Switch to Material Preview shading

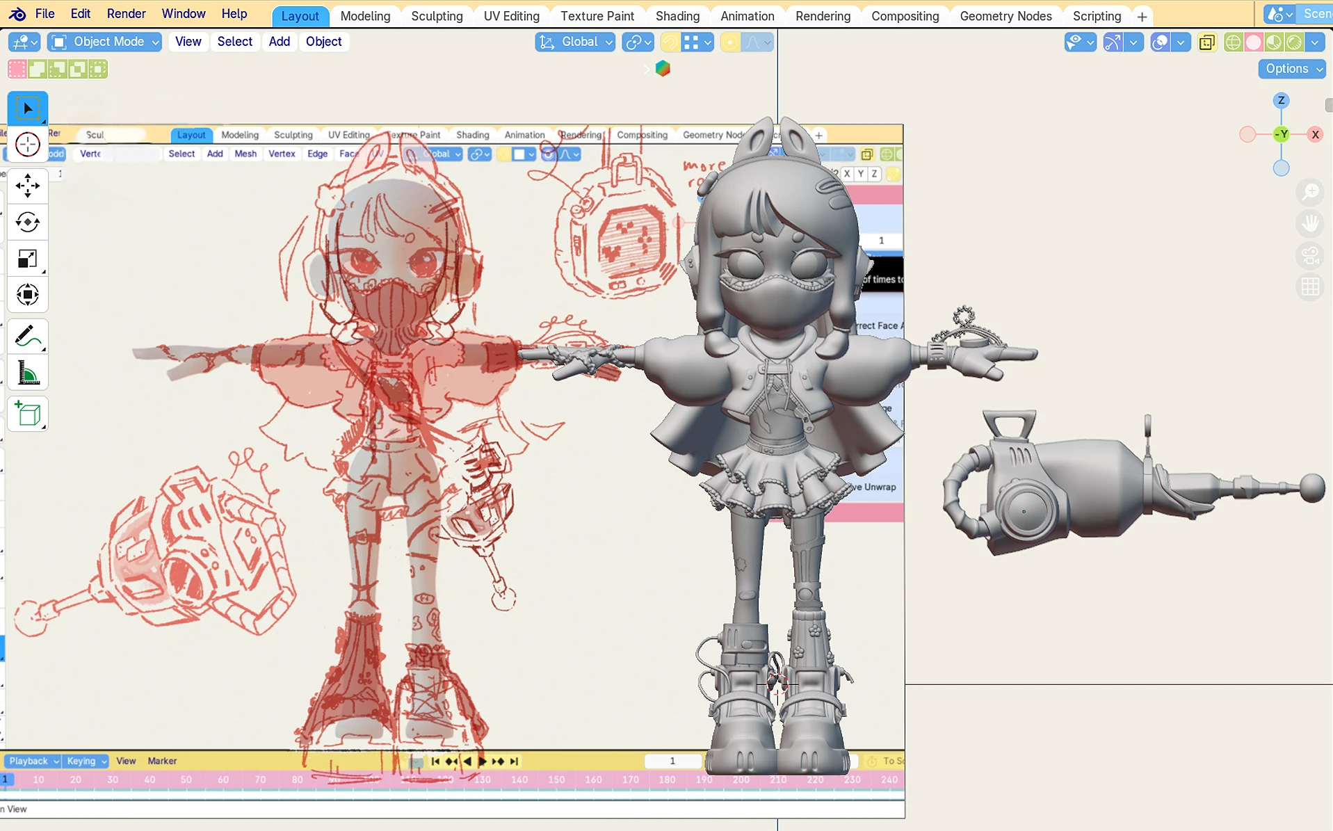tap(1274, 42)
